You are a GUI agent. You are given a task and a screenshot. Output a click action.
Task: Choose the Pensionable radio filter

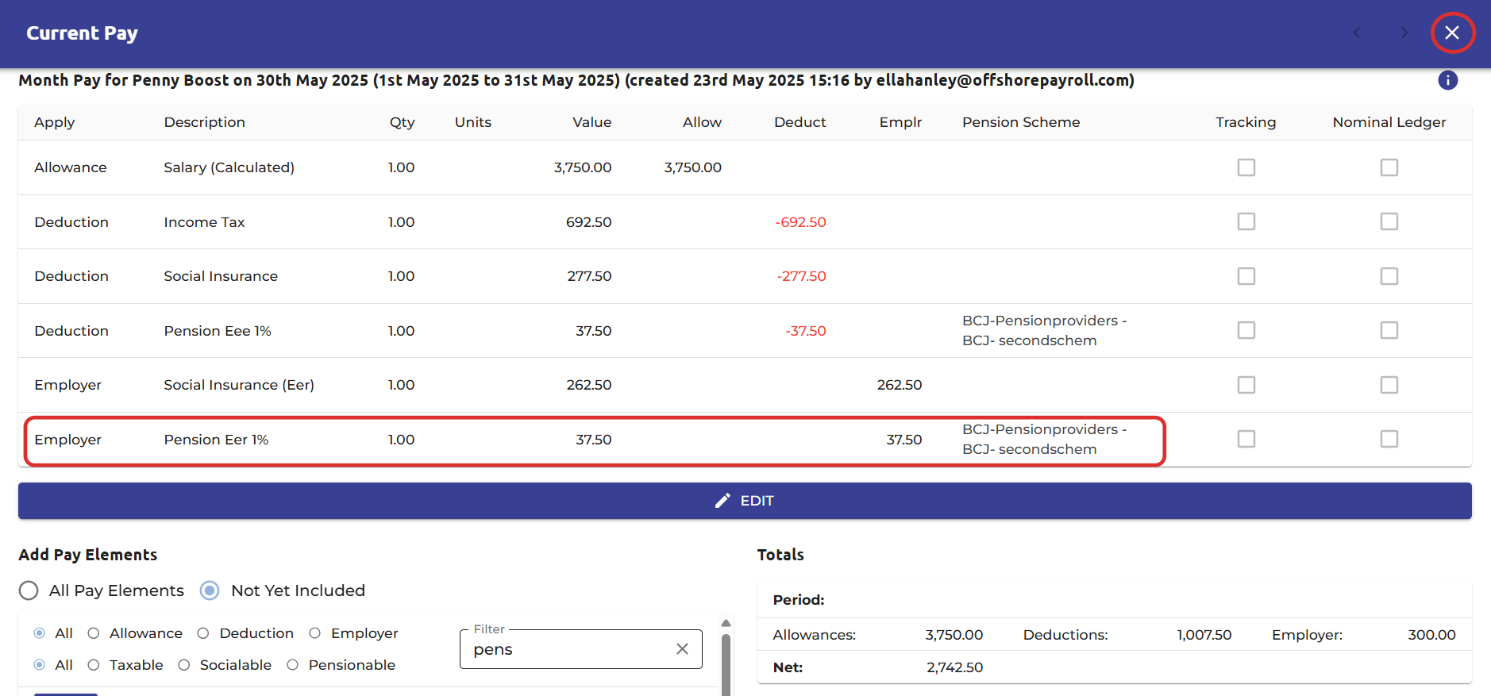[293, 665]
